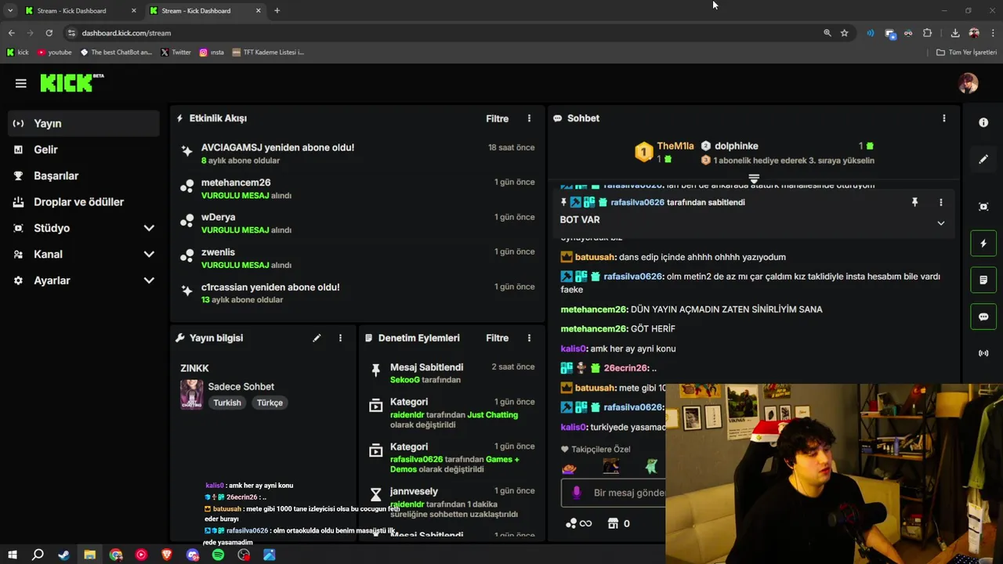Image resolution: width=1003 pixels, height=564 pixels.
Task: Click the Kick BETA logo
Action: tap(72, 83)
